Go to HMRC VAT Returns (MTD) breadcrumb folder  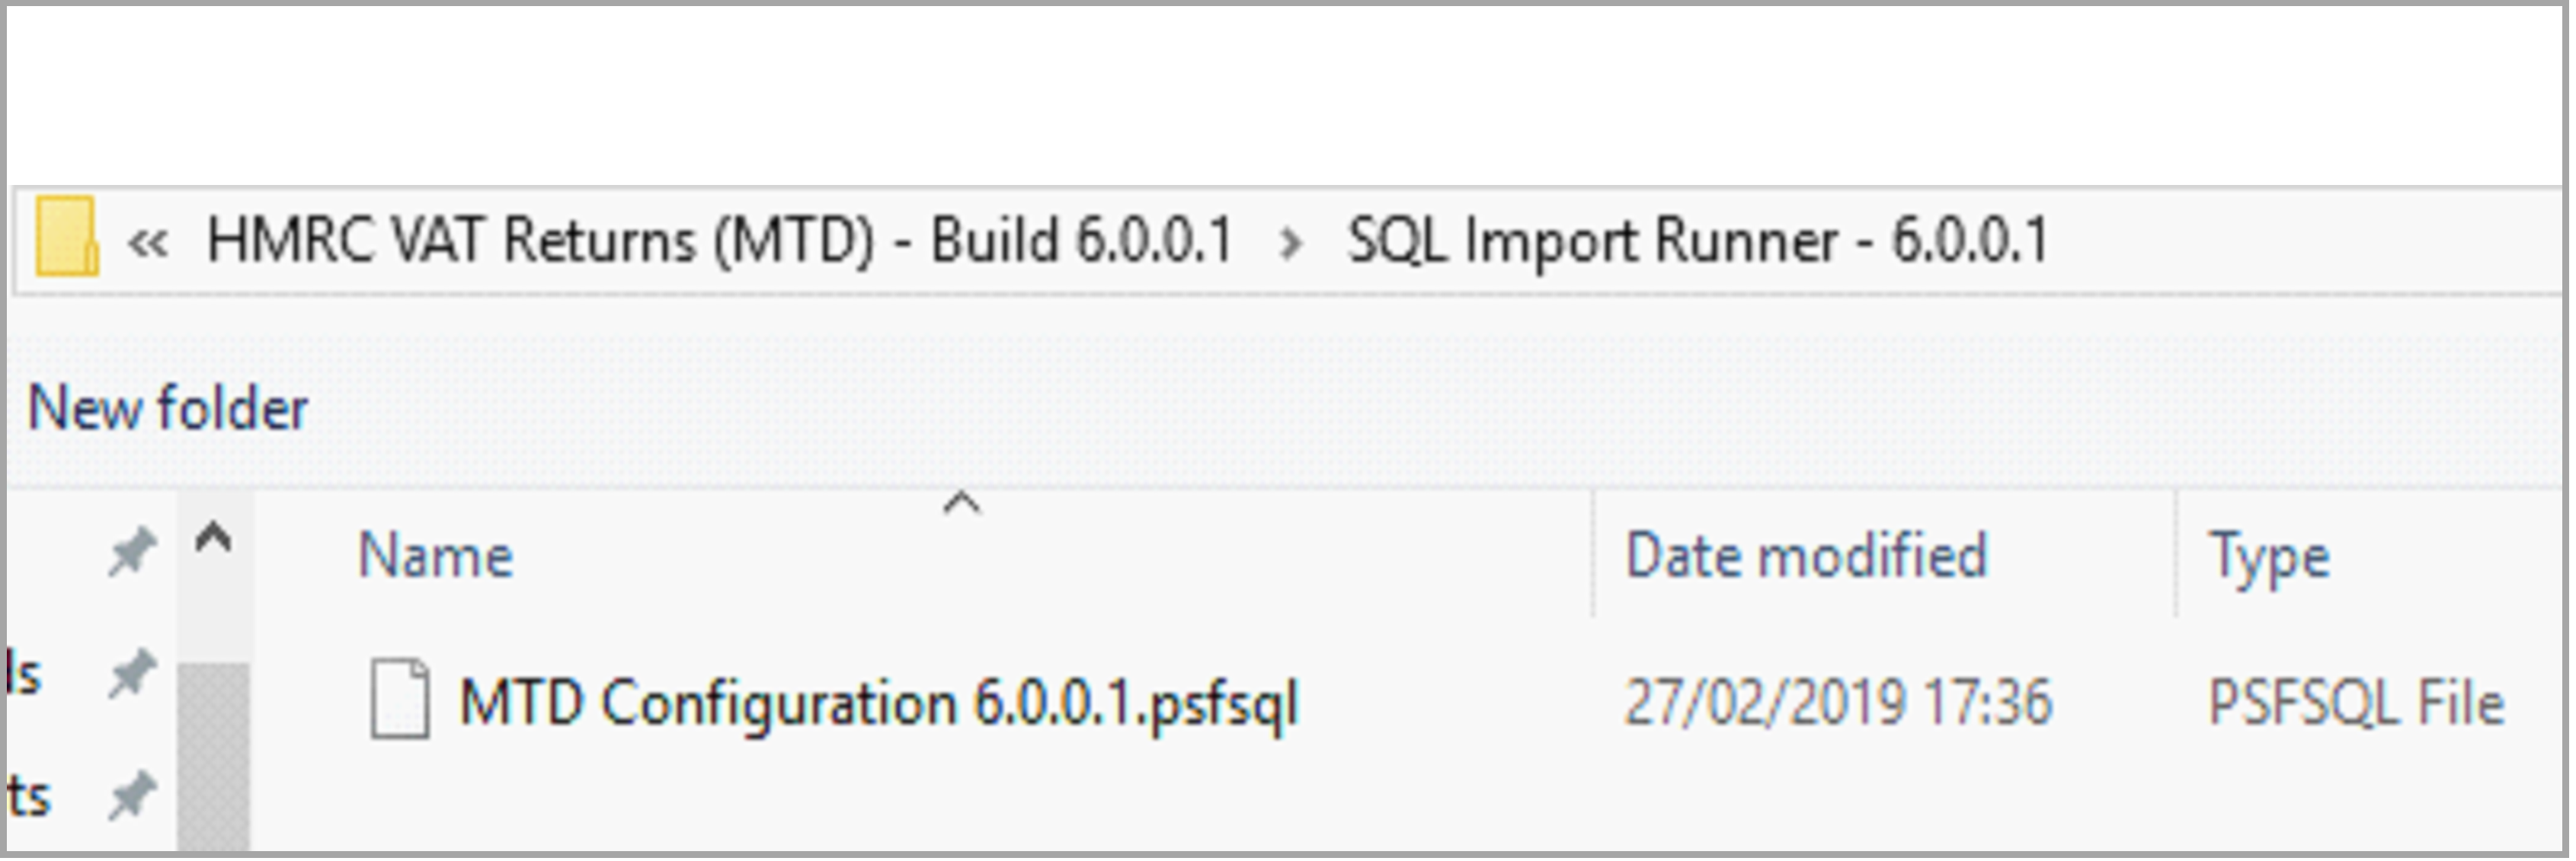pyautogui.click(x=719, y=242)
